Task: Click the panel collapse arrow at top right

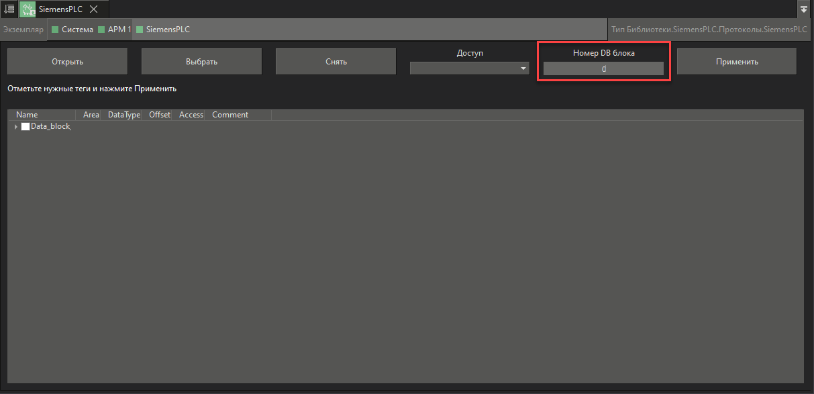Action: pos(803,9)
